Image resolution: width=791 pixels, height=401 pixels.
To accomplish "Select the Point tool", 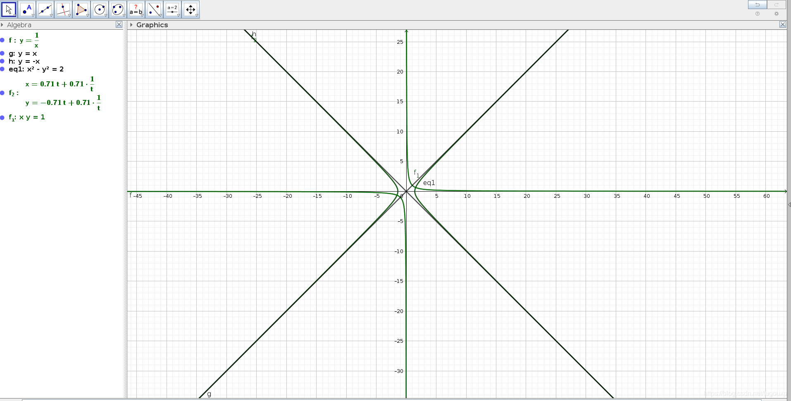I will [27, 9].
